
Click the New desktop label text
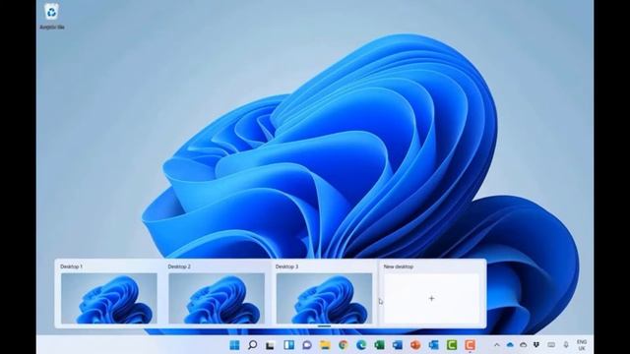[x=398, y=266]
